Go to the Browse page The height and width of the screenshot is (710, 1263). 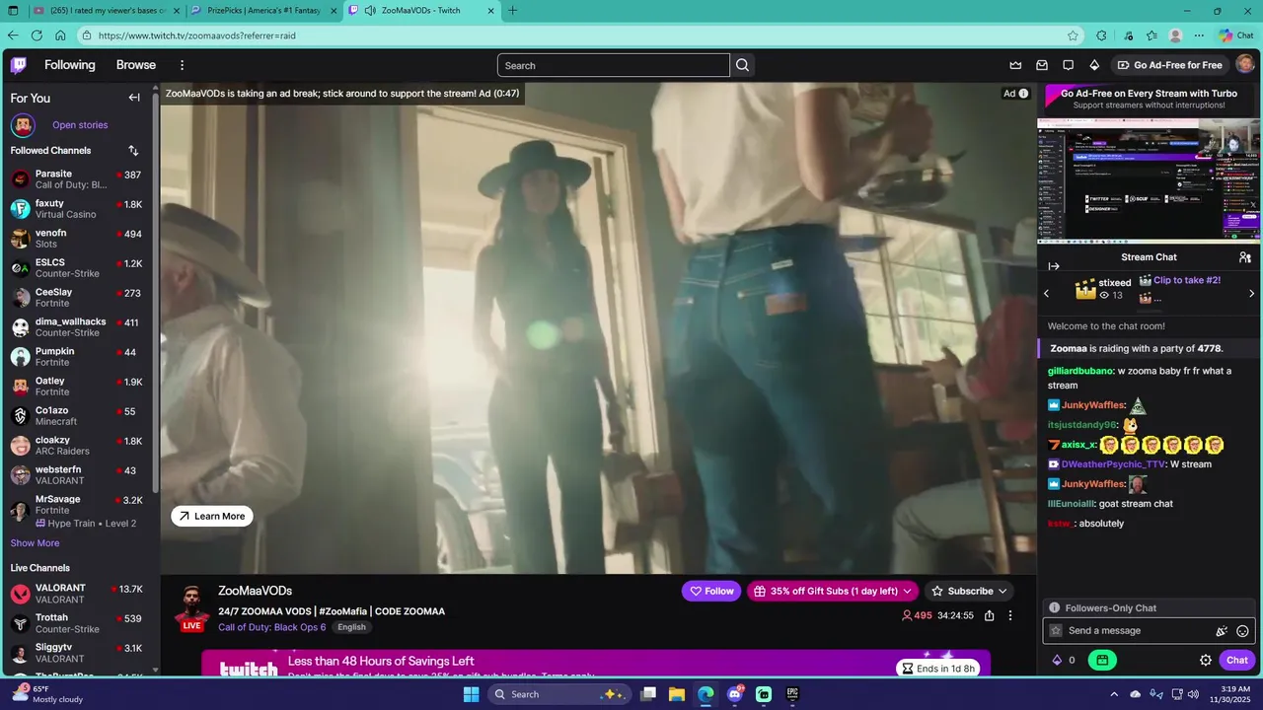coord(136,65)
